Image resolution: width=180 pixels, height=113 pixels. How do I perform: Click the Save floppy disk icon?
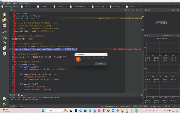tap(4, 25)
